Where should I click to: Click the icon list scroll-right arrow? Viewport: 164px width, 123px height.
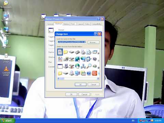(x=98, y=78)
